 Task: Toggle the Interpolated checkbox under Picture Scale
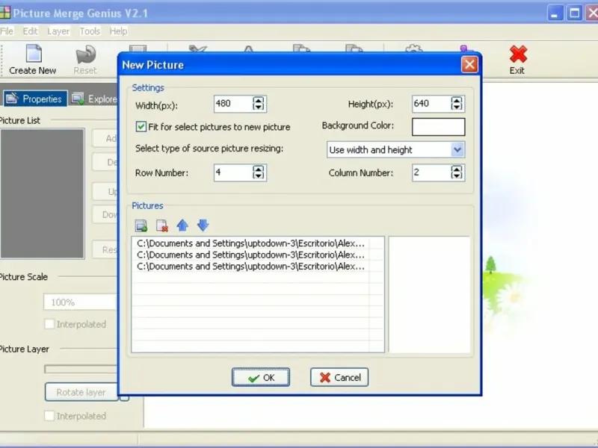[49, 324]
